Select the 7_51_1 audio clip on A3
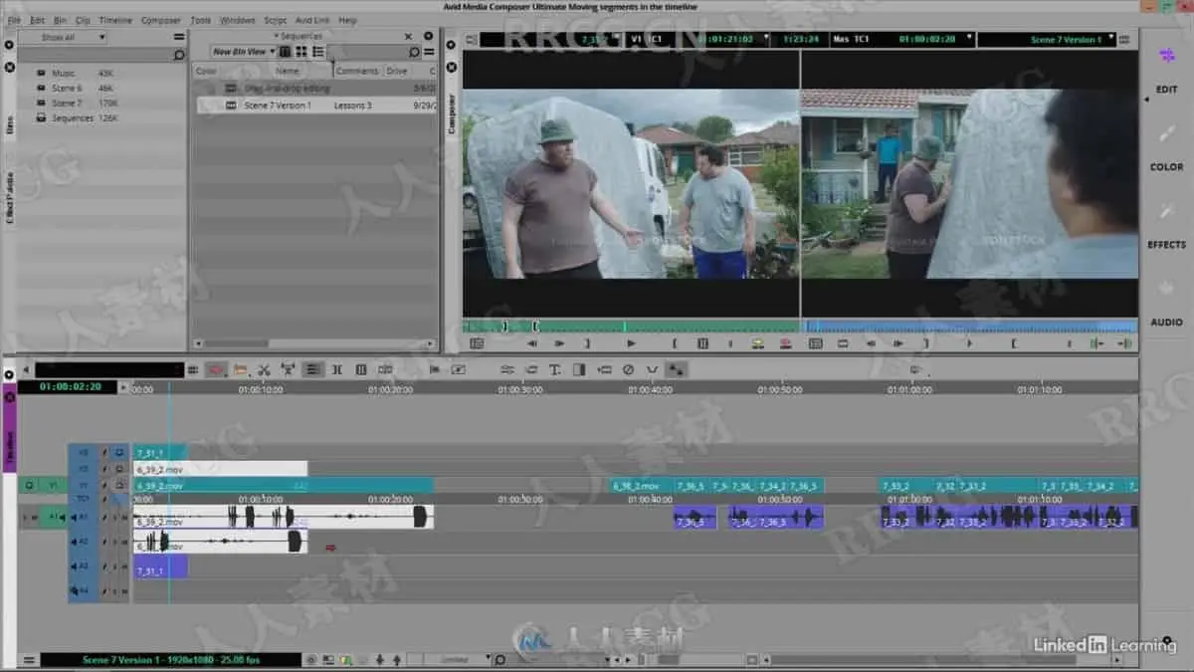The width and height of the screenshot is (1194, 672). [160, 566]
